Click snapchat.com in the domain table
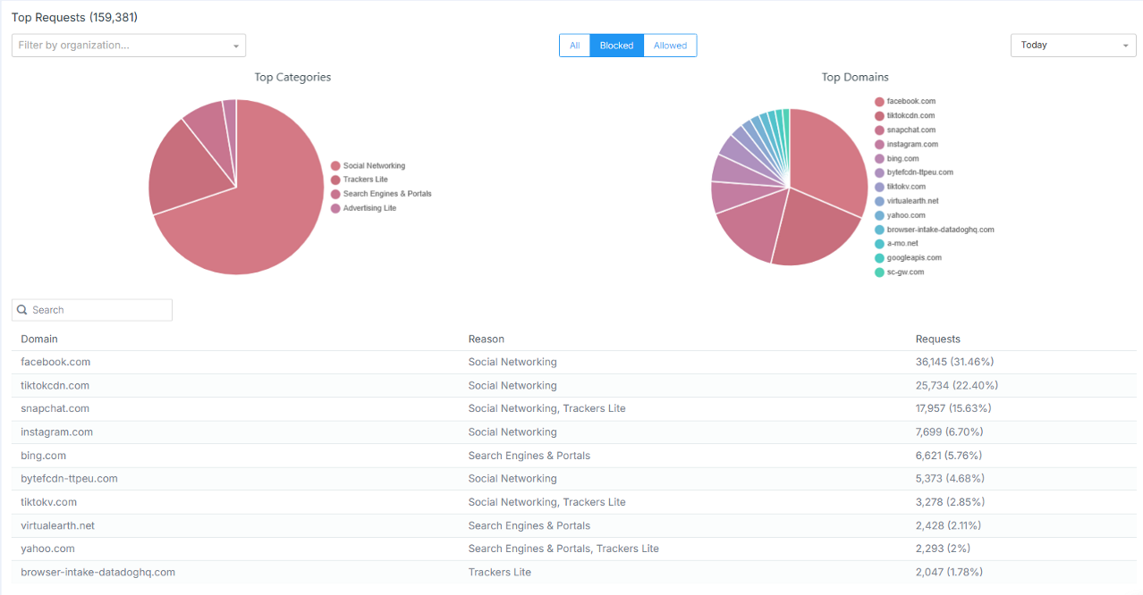 55,409
